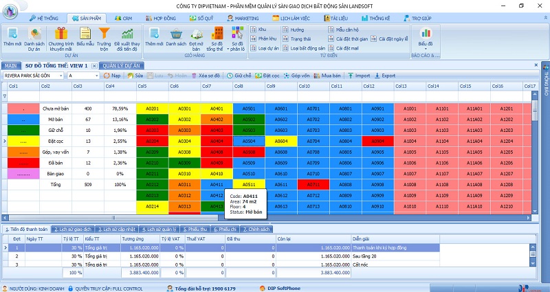Open the Trạng thái dictionary item
This screenshot has width=550, height=292.
(297, 39)
